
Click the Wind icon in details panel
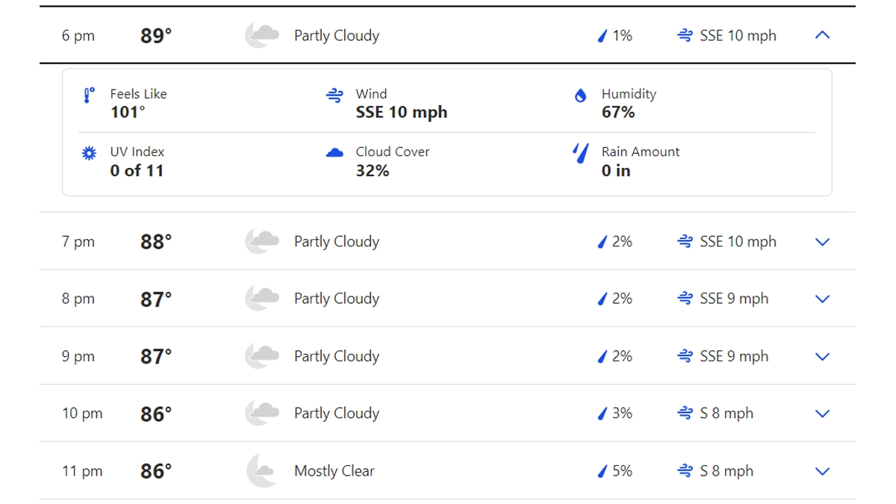coord(335,96)
